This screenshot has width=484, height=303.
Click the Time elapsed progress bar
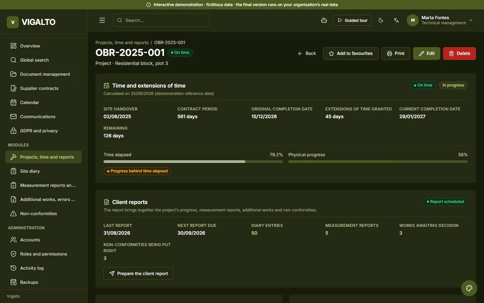[x=193, y=162]
